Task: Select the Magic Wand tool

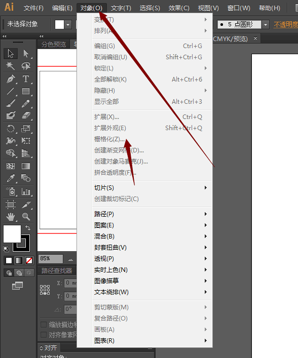Action: tap(10, 66)
